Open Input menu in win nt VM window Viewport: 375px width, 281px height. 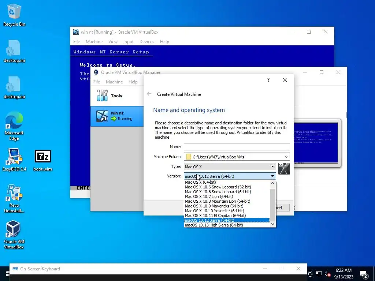click(x=129, y=42)
